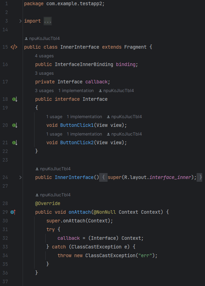Click the package name com.example.testapp2
The image size is (205, 286).
coord(74,3)
